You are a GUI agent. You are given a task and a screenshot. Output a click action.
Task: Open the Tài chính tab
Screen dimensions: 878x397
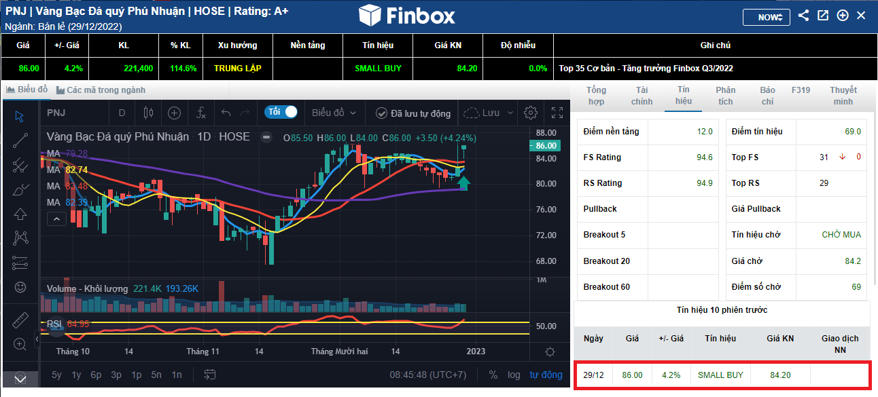[x=642, y=96]
